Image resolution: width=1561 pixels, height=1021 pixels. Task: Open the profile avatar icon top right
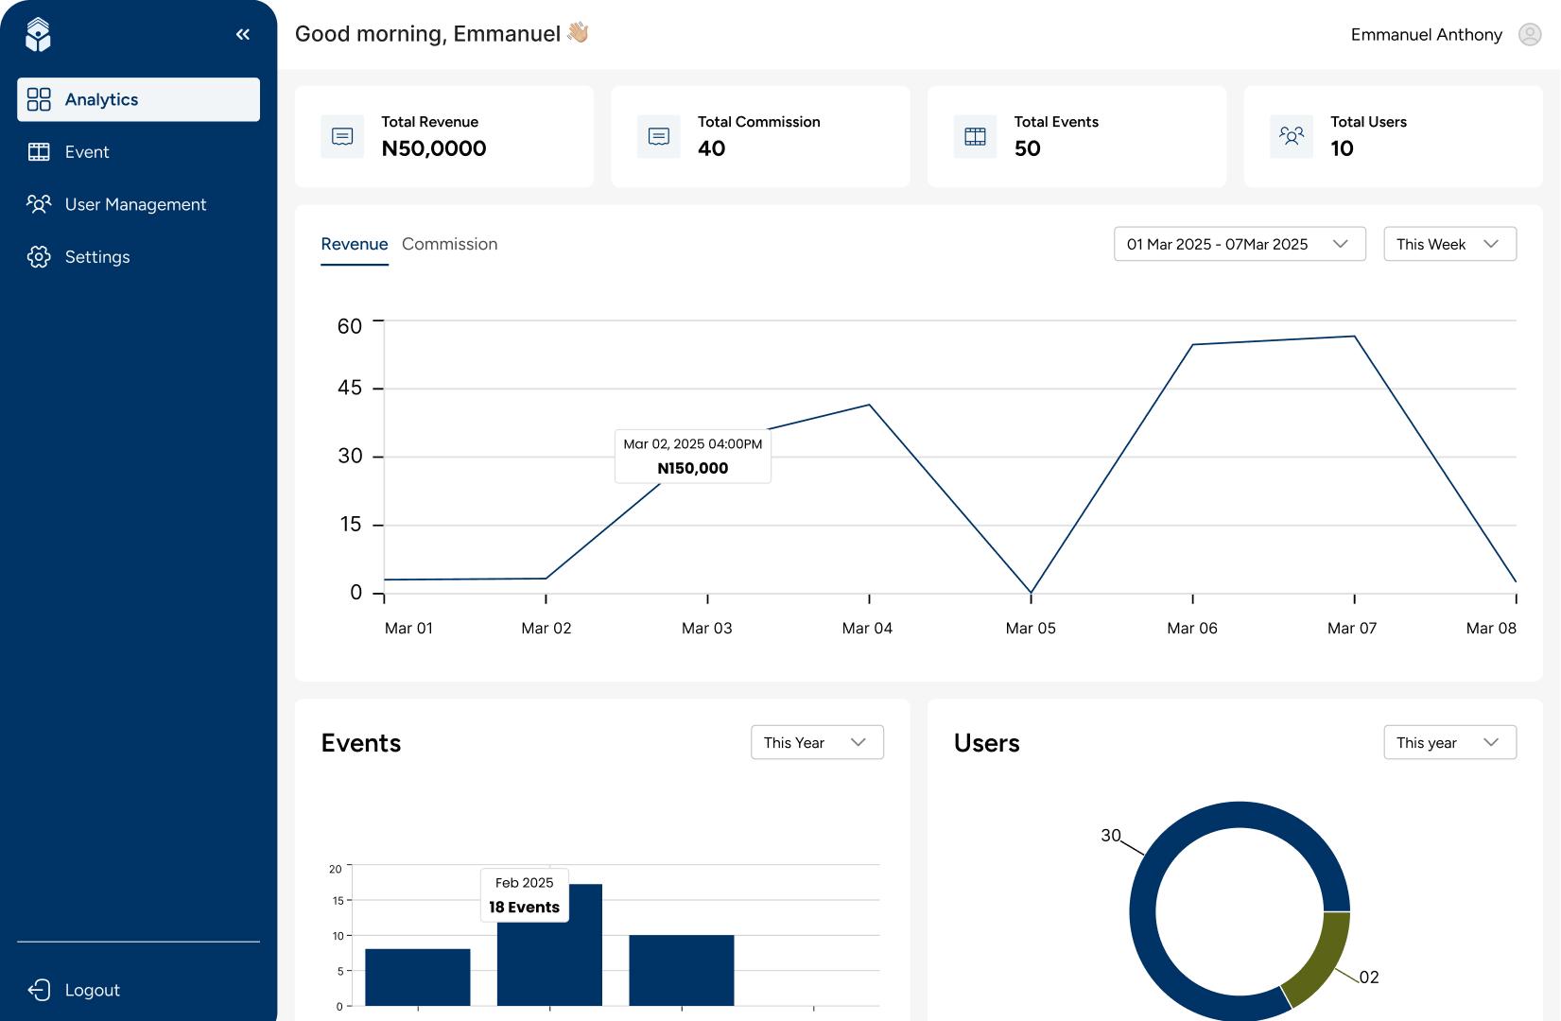tap(1529, 35)
